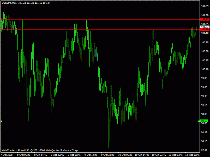This screenshot has height=157, width=210.
Task: Click the 100.35 price scale value
Action: [x=205, y=61]
